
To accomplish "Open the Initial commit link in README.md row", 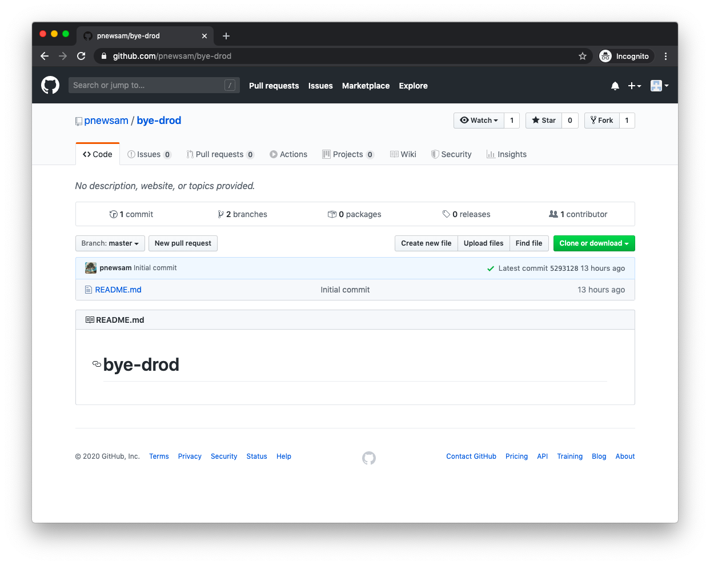I will [345, 290].
